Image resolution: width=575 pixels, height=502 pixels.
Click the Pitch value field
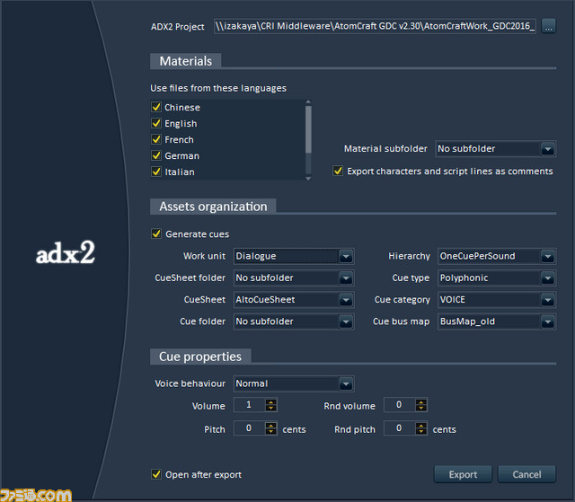coord(250,428)
